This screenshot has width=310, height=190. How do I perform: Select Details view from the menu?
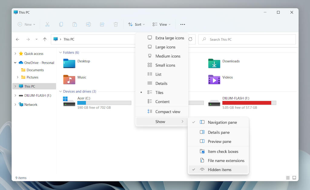click(161, 83)
